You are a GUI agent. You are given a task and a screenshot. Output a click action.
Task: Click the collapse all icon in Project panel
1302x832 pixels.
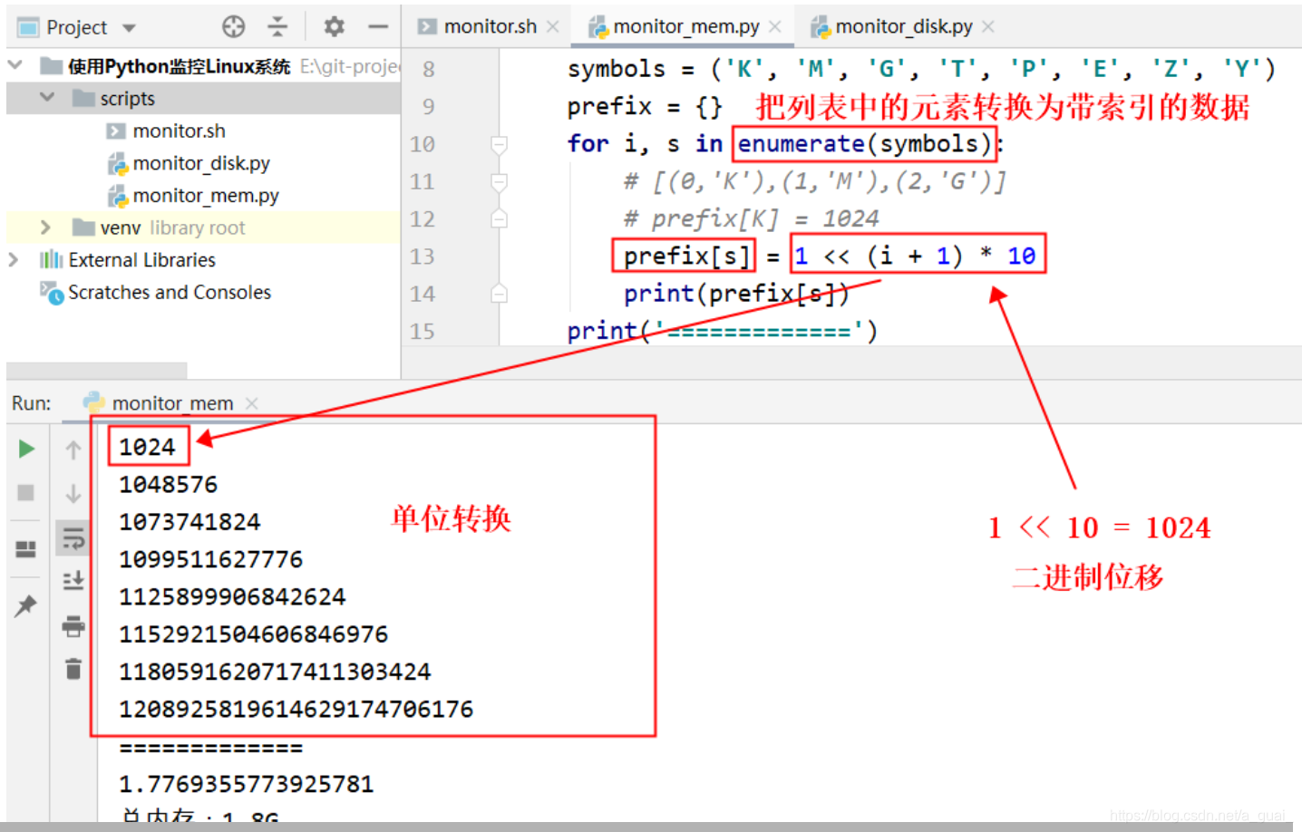pos(277,27)
